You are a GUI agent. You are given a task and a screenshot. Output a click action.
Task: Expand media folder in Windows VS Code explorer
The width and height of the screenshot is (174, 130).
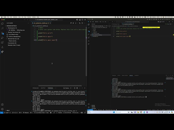pyautogui.click(x=94, y=30)
